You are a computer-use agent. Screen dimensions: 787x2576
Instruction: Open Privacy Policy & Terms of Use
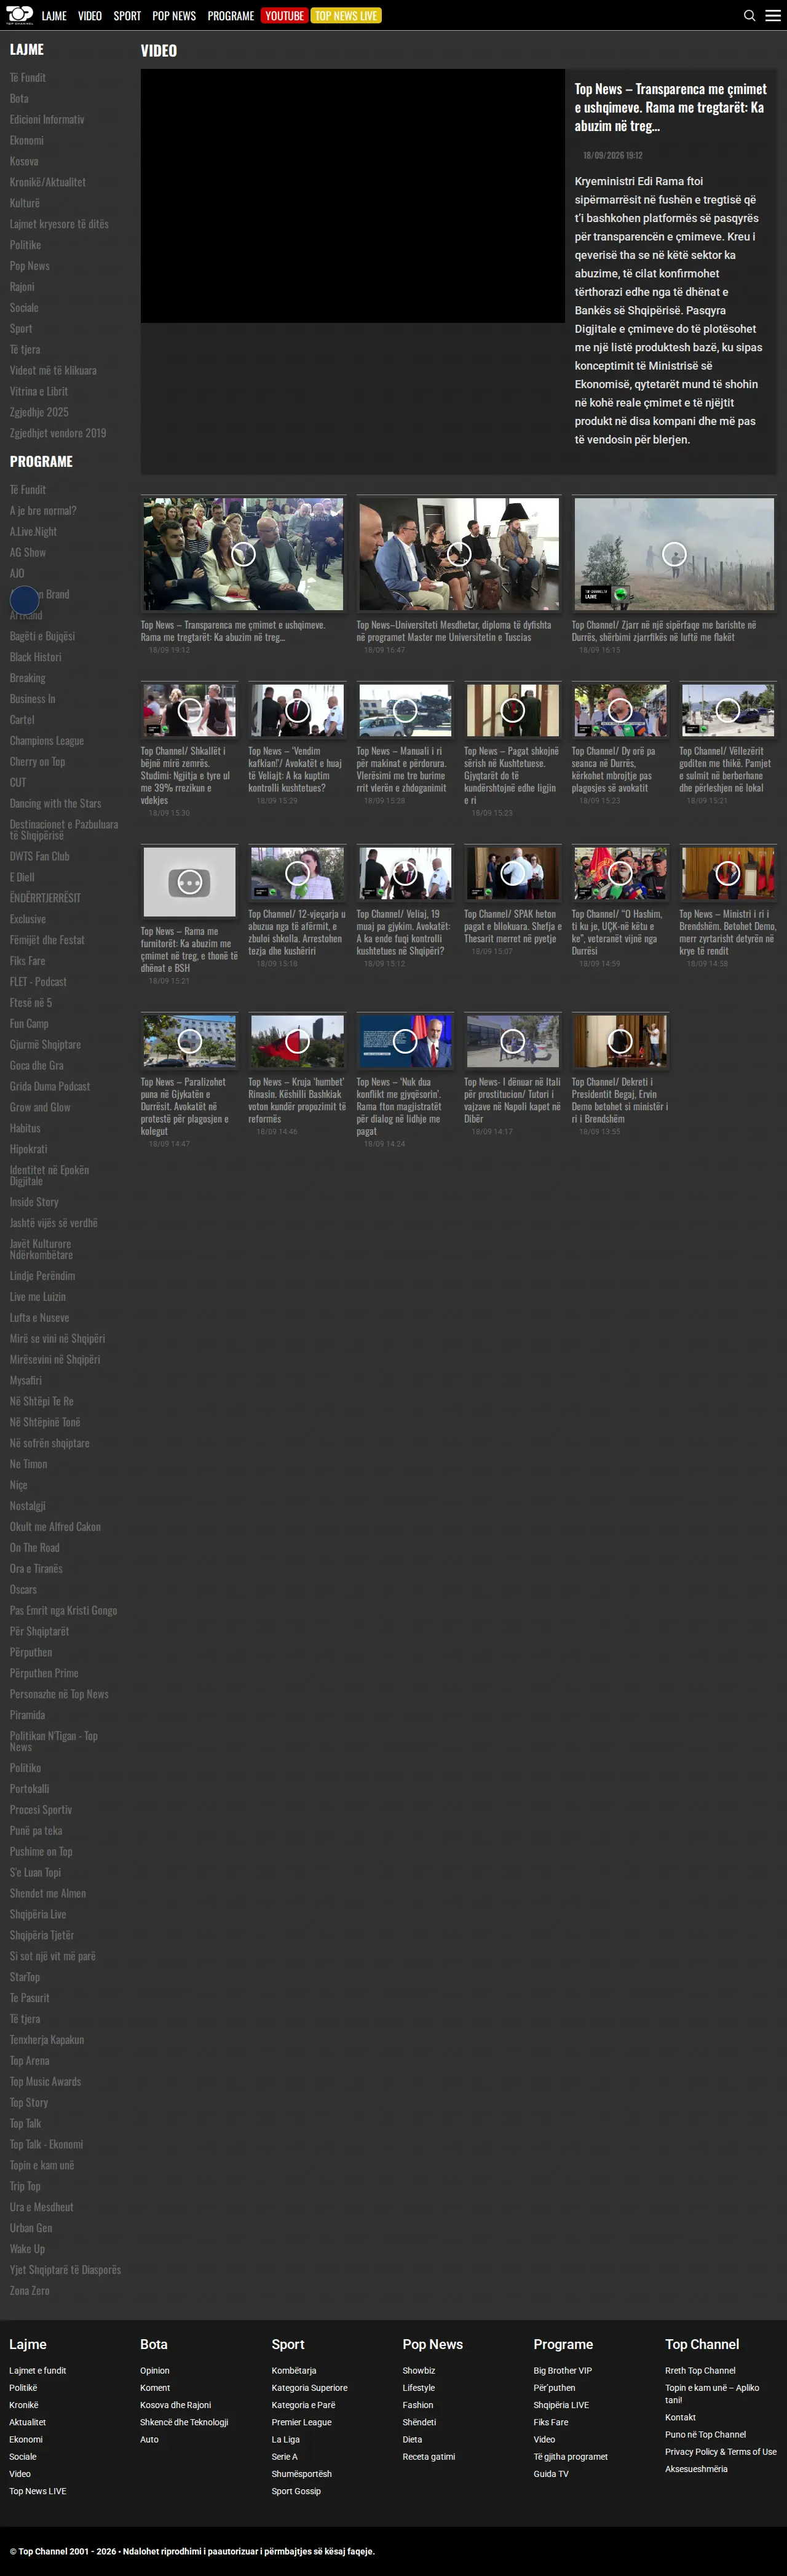[x=720, y=2451]
